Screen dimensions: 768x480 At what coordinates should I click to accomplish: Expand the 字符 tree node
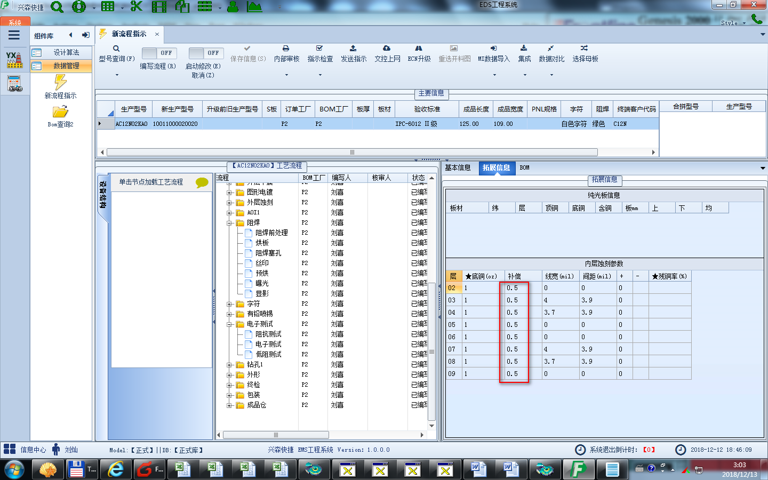(229, 303)
